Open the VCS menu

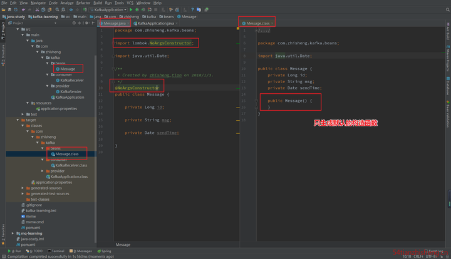(130, 3)
